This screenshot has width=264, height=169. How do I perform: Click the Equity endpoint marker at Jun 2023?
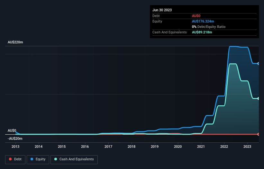(x=259, y=63)
